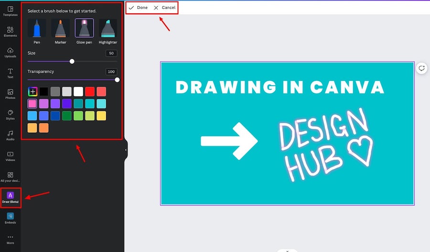Choose the sky blue color swatch
Screen dimensions: 430x252
[x=32, y=116]
